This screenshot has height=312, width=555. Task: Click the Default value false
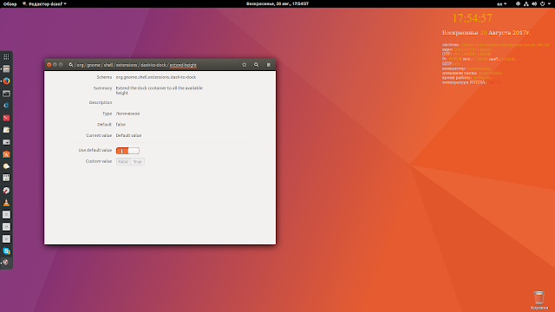121,125
